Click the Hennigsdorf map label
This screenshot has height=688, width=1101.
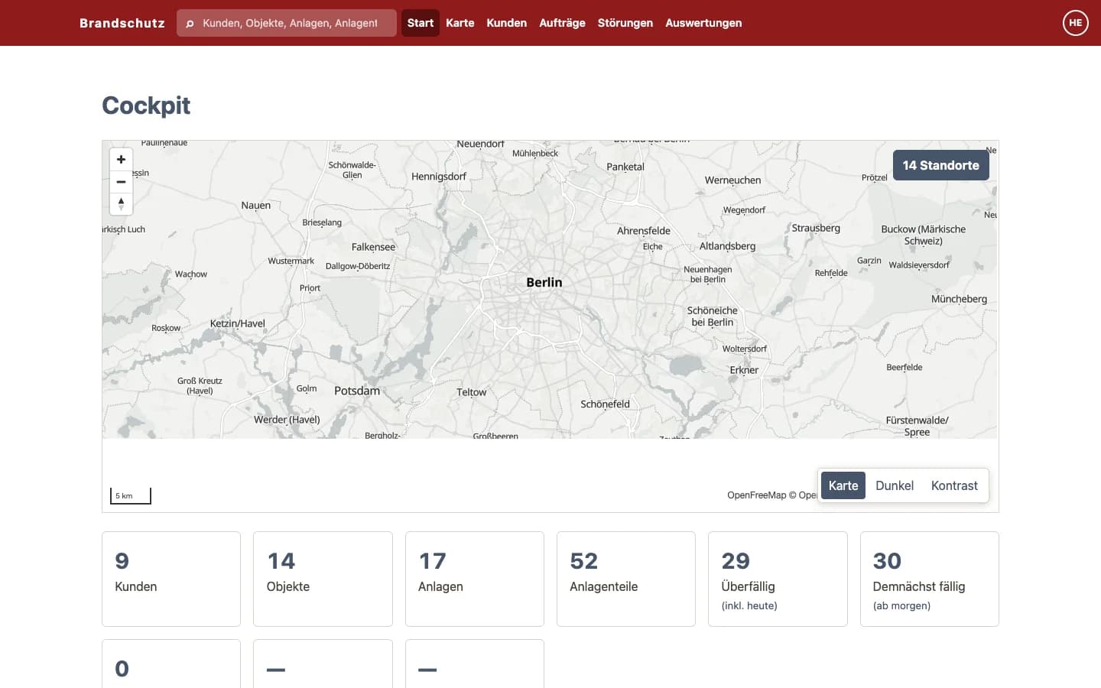tap(439, 177)
